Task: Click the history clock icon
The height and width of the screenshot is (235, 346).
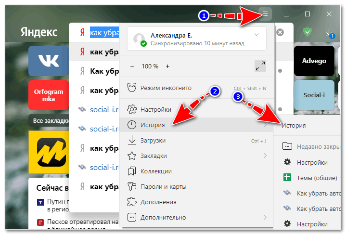Action: click(132, 125)
